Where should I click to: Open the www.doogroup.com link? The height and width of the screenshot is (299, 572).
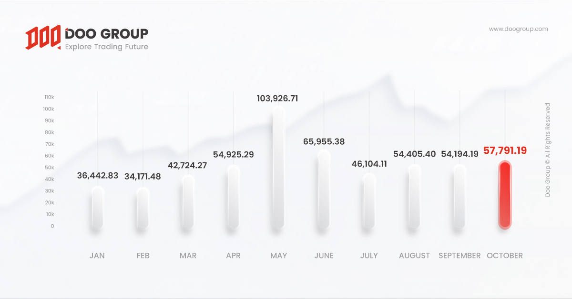tap(518, 29)
